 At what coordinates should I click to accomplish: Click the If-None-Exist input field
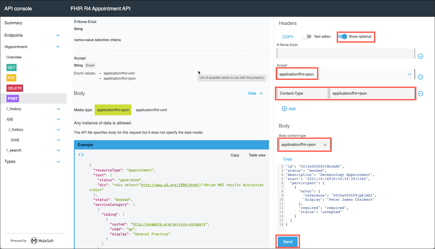click(346, 54)
